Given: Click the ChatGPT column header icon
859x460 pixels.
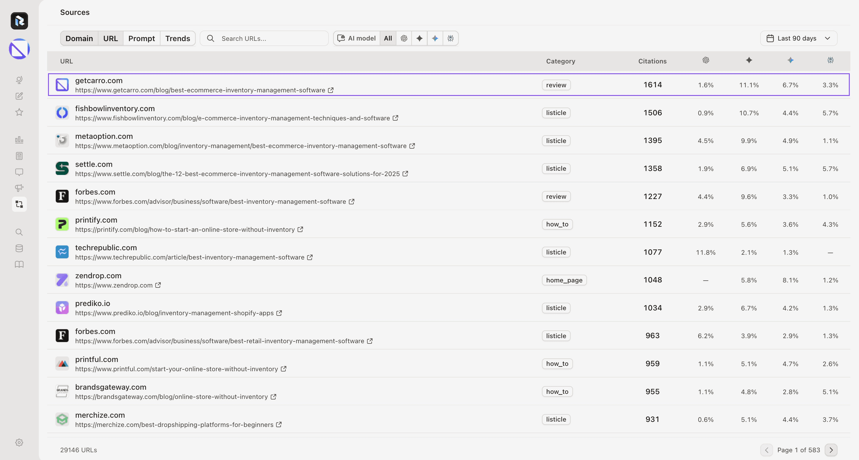Looking at the screenshot, I should pos(706,60).
